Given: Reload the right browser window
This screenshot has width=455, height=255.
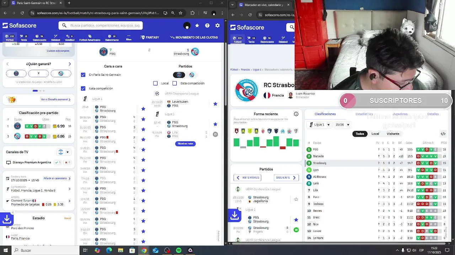Looking at the screenshot, I should pyautogui.click(x=250, y=15).
